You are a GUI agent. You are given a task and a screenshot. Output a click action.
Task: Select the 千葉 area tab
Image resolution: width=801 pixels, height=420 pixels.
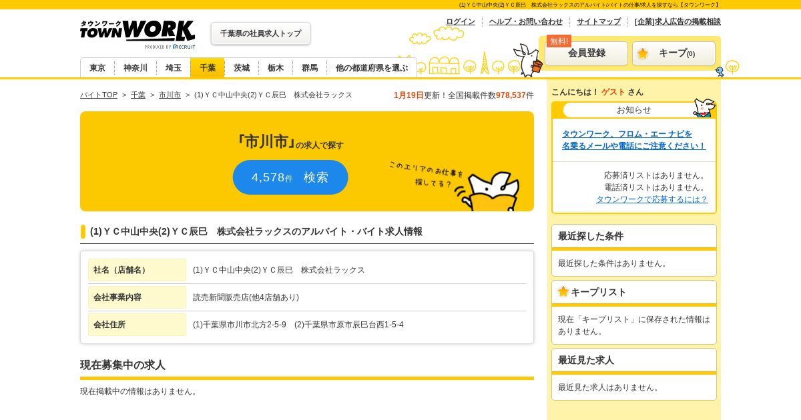coord(208,68)
